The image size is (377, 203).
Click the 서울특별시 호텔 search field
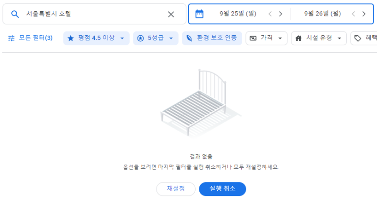pyautogui.click(x=94, y=14)
